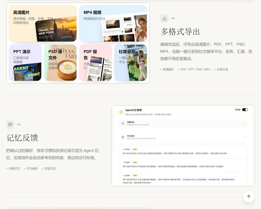The height and width of the screenshot is (209, 261).
Task: Click the magazine spread in the PDF 报告 card
Action: point(100,68)
